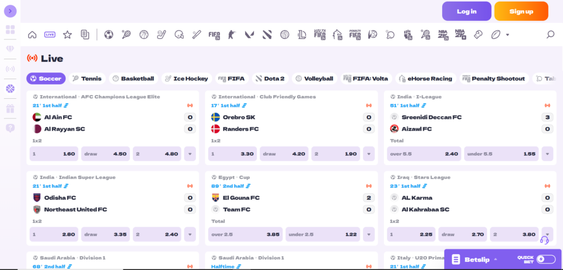Expand the left sidebar with arrow button
Viewport: 563px width, 270px height.
(x=10, y=11)
